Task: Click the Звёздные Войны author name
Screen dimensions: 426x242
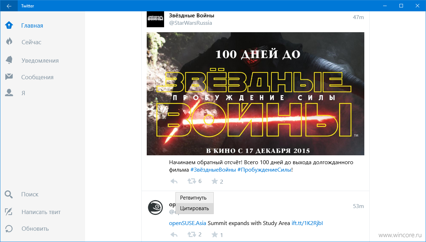Action: coord(192,16)
